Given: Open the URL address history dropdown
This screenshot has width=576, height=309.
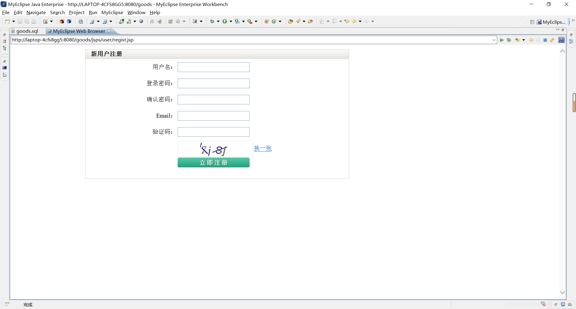Looking at the screenshot, I should [x=494, y=40].
